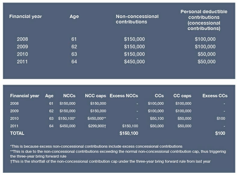Click the "CCs" column header
237x175 pixels.
[x=159, y=96]
